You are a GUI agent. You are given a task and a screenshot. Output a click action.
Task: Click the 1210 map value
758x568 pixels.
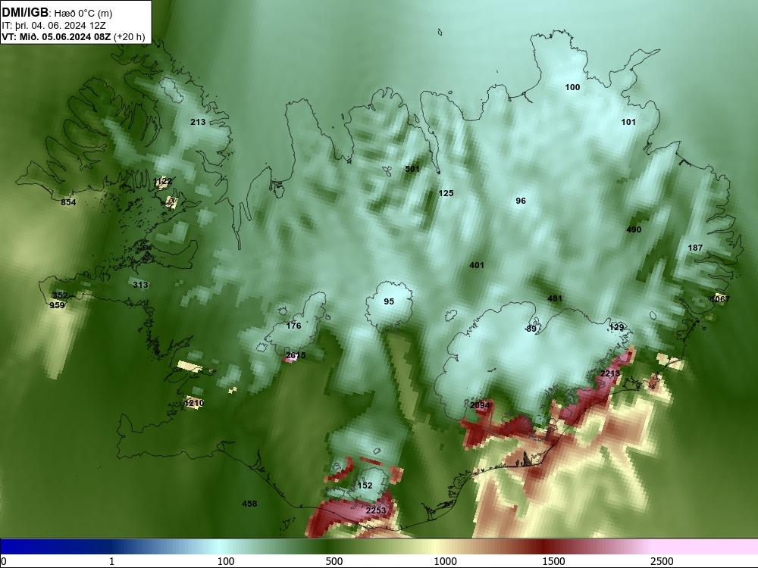(x=194, y=403)
